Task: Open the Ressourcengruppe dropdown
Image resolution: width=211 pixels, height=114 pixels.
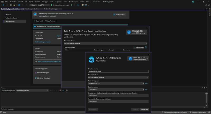Action: point(116,83)
